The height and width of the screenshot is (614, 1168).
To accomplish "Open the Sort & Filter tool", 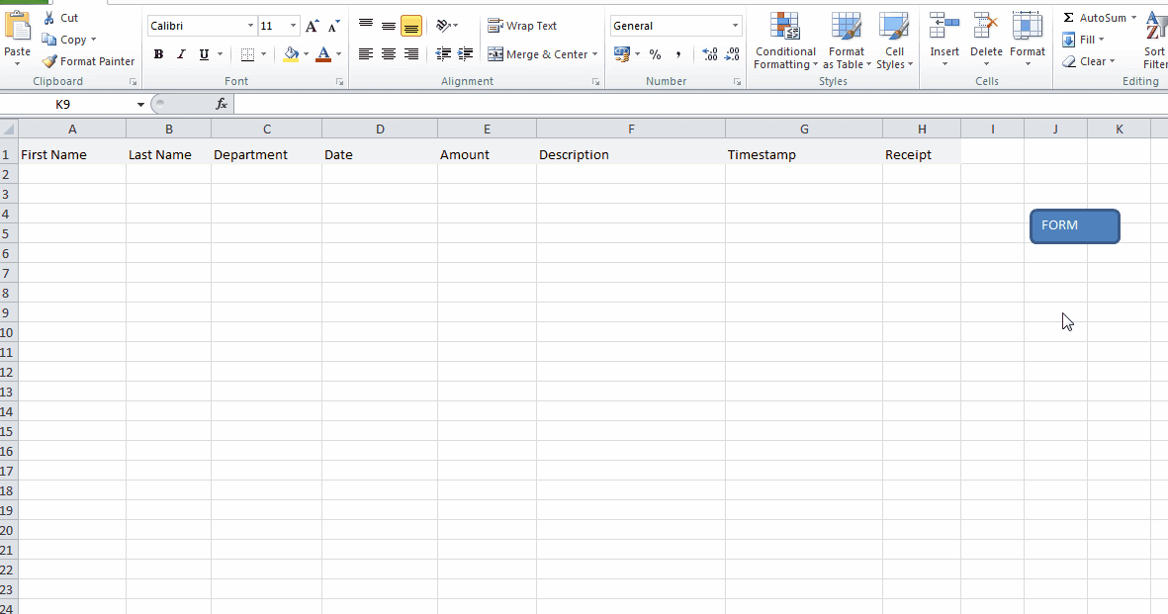I will [1154, 40].
